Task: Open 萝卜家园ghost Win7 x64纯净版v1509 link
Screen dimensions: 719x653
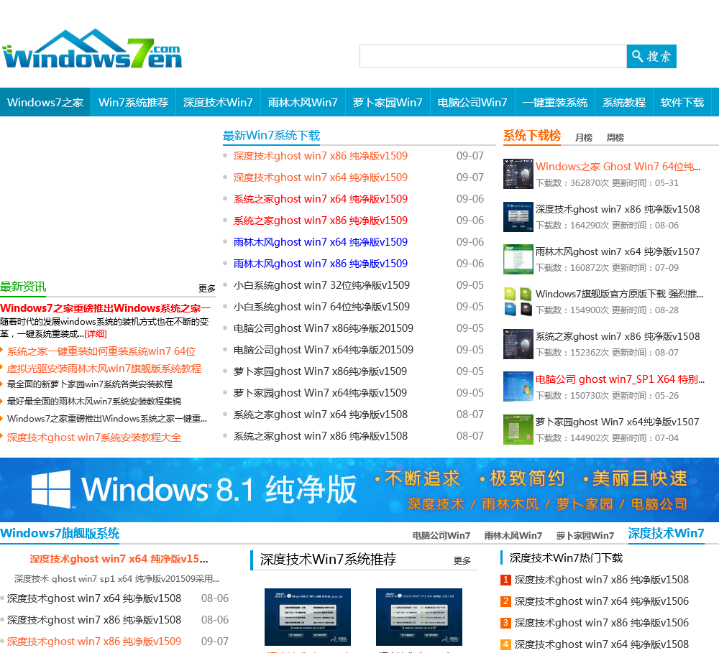Action: 320,393
